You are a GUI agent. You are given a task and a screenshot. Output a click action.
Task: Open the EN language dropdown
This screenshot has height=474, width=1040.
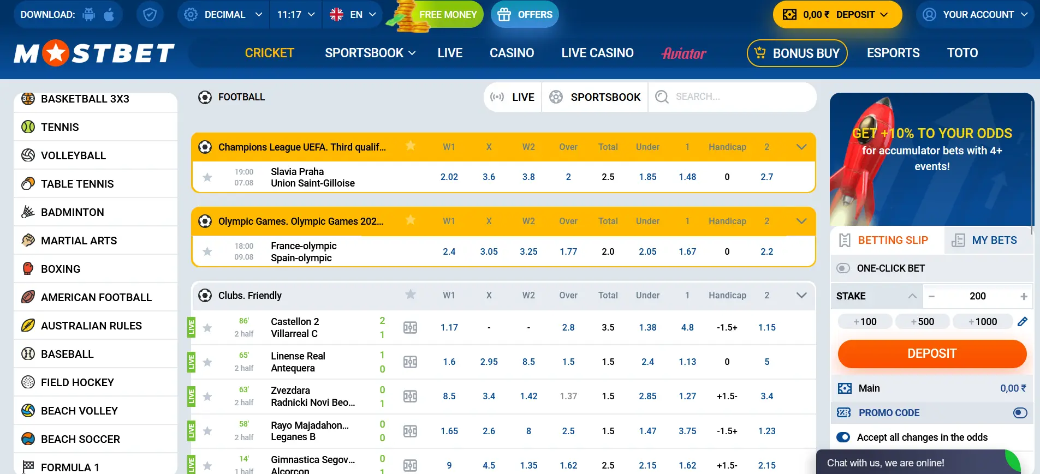click(353, 15)
